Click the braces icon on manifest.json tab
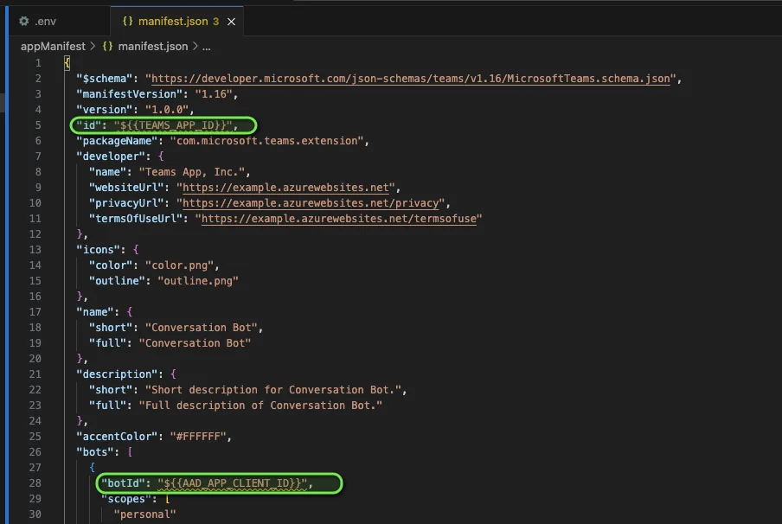 tap(128, 21)
